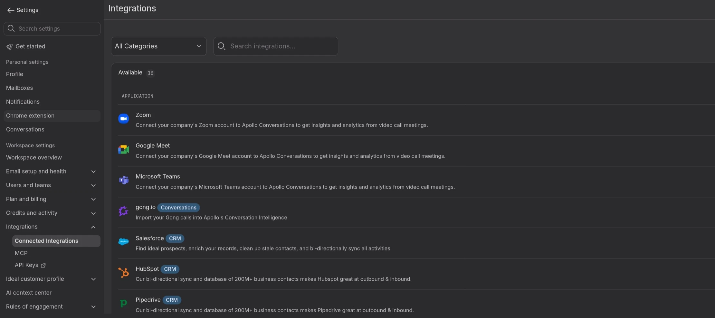715x318 pixels.
Task: Click the HubSpot integration name
Action: click(147, 269)
